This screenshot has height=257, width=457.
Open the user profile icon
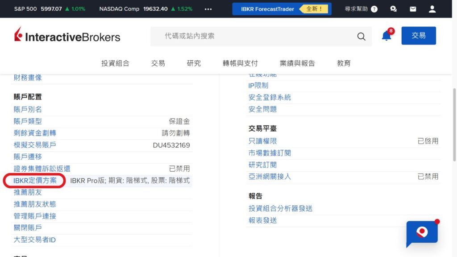click(432, 8)
